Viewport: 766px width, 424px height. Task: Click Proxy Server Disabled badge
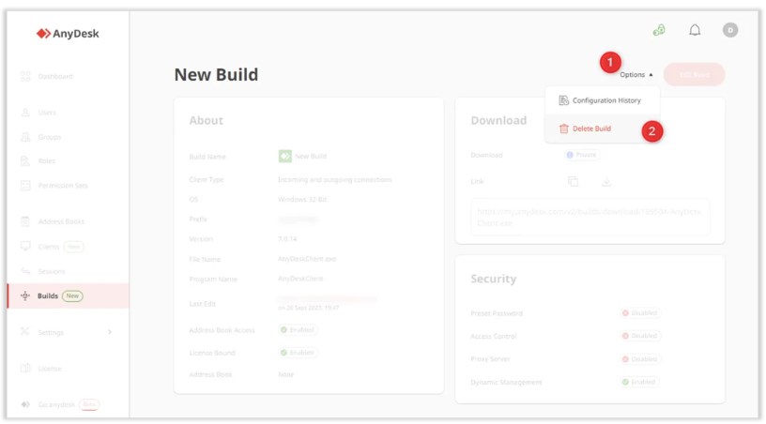pos(640,359)
